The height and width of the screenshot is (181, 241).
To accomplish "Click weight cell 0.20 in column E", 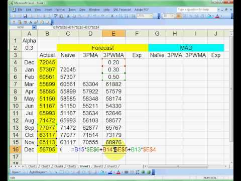I will (113, 62).
